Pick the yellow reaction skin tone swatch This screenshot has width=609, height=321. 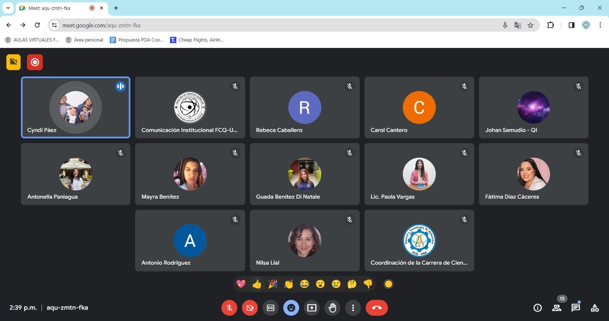[388, 284]
